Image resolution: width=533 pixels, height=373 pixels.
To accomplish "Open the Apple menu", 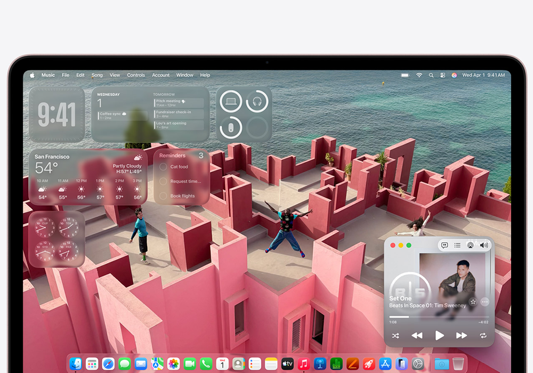I will point(32,75).
